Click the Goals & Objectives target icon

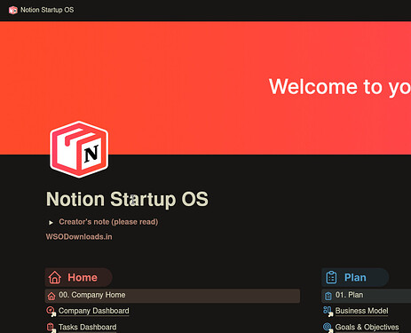(x=328, y=327)
